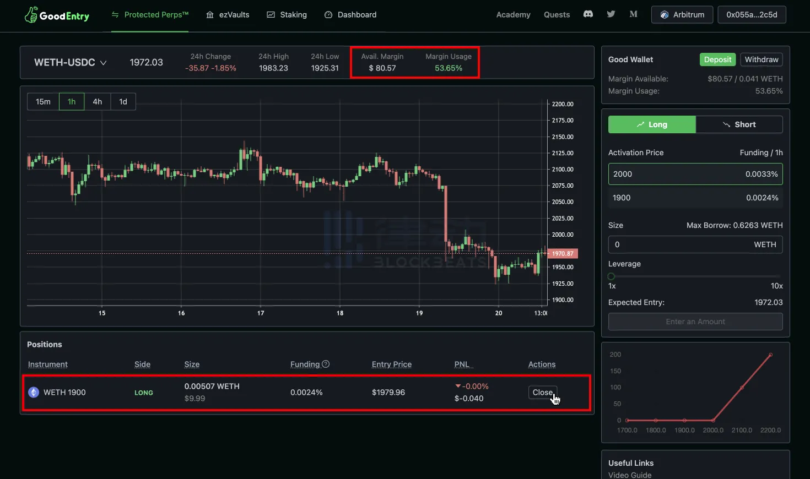Switch chart to 4h timeframe
810x479 pixels.
(x=98, y=102)
